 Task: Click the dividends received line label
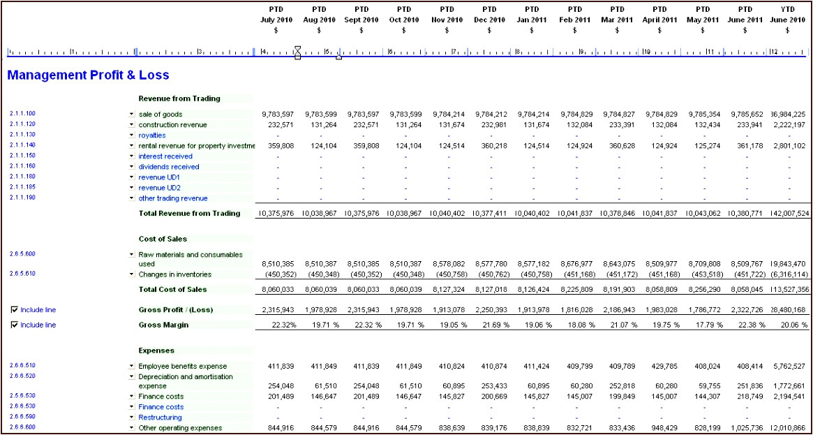168,167
